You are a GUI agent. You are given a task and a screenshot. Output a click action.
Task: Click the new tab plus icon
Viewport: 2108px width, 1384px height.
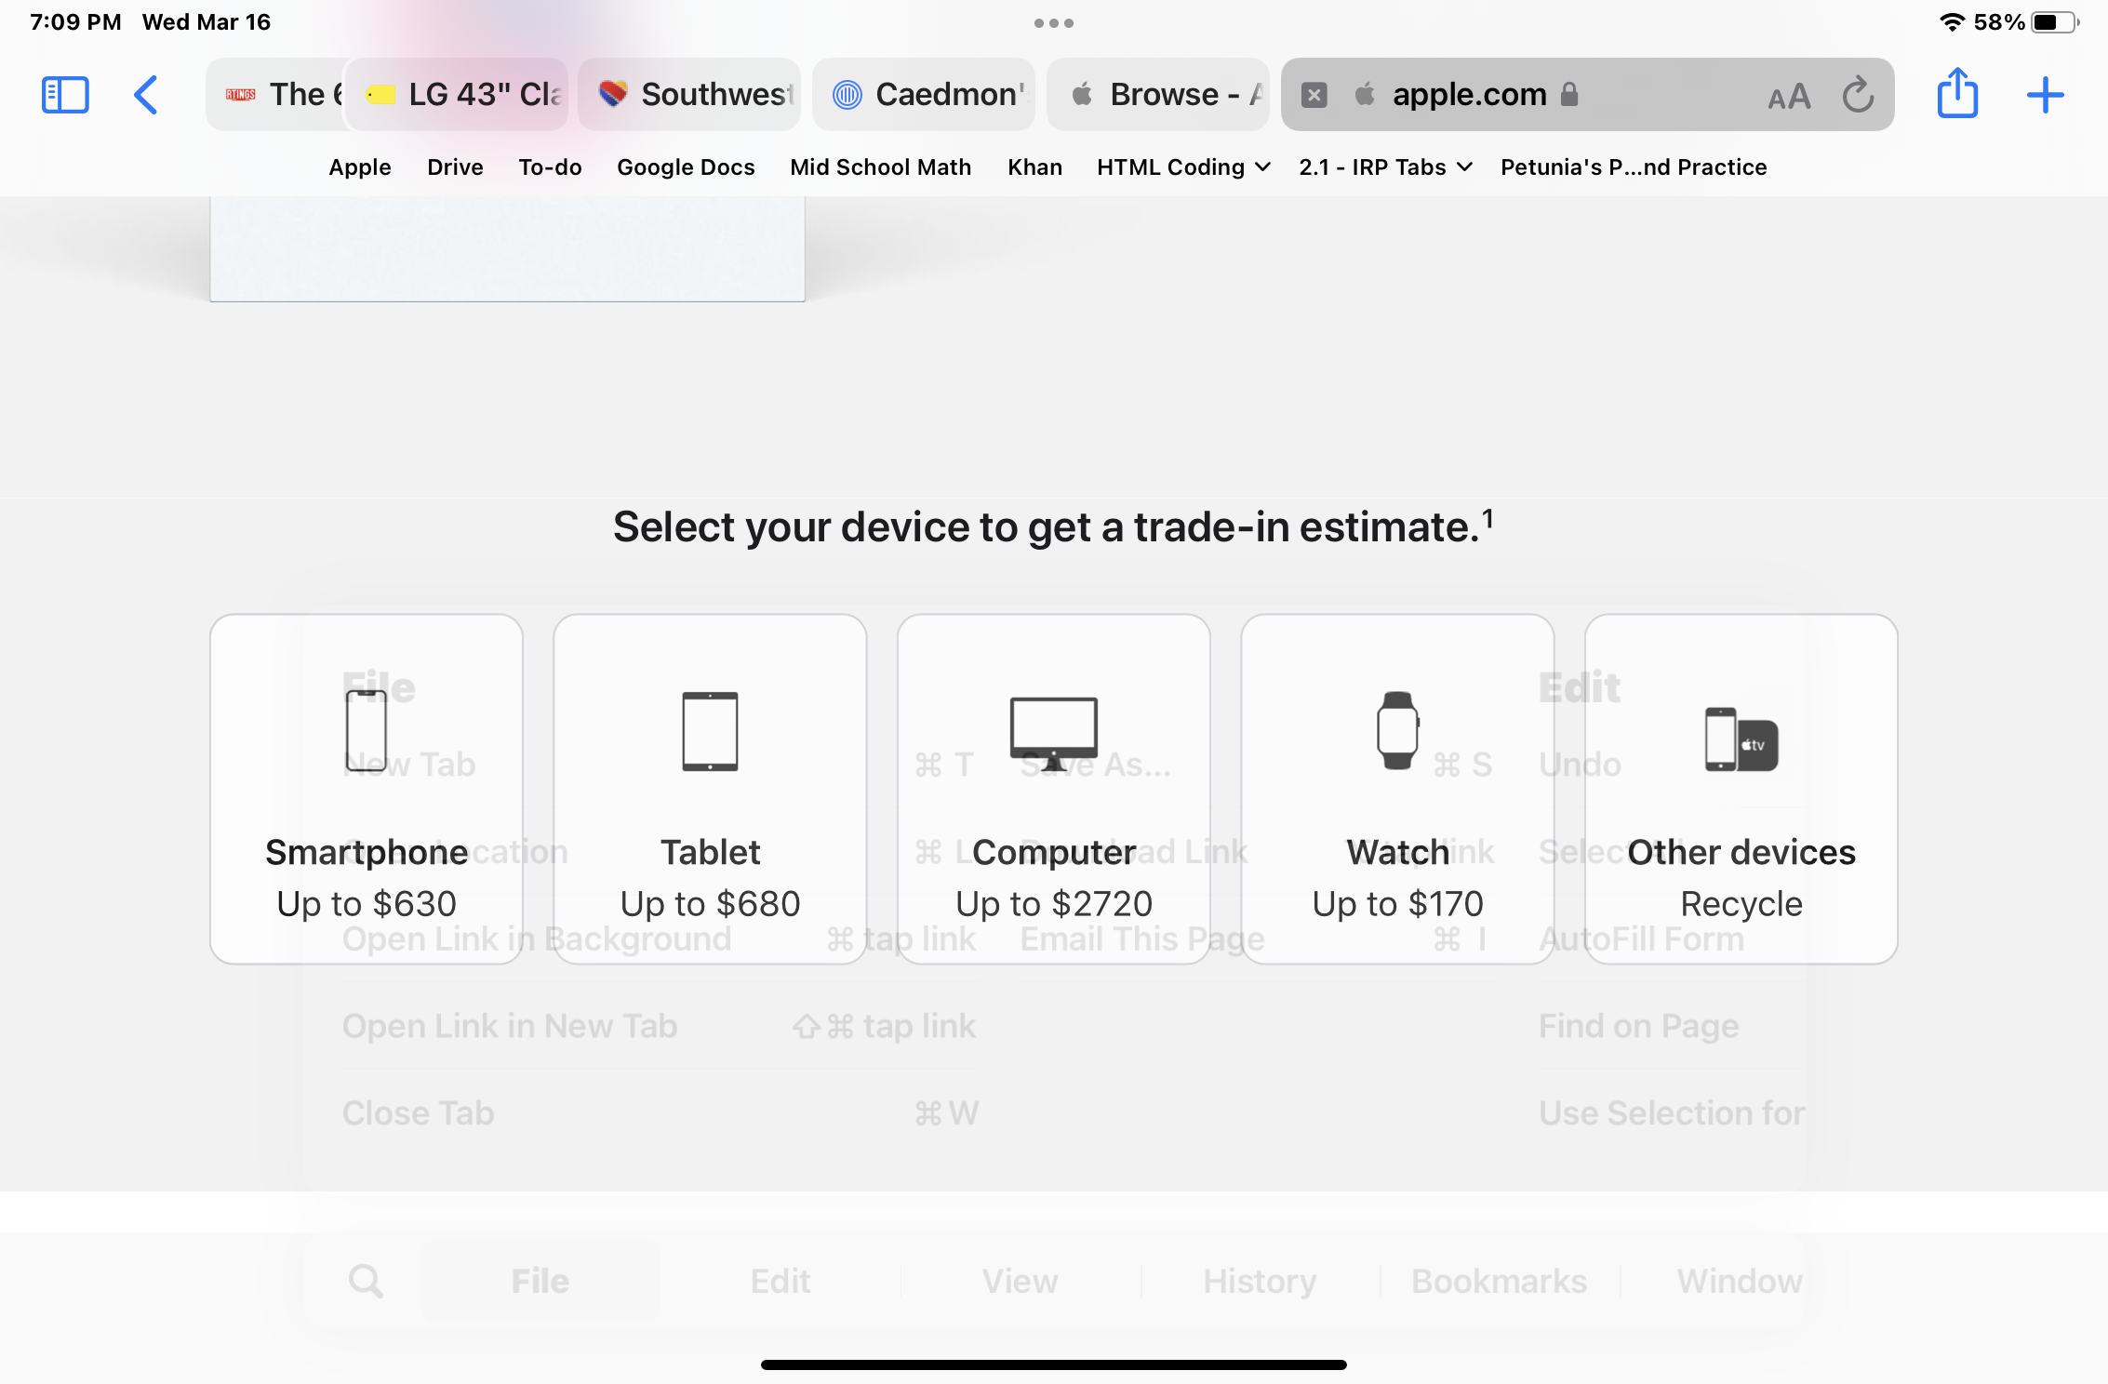pyautogui.click(x=2047, y=94)
